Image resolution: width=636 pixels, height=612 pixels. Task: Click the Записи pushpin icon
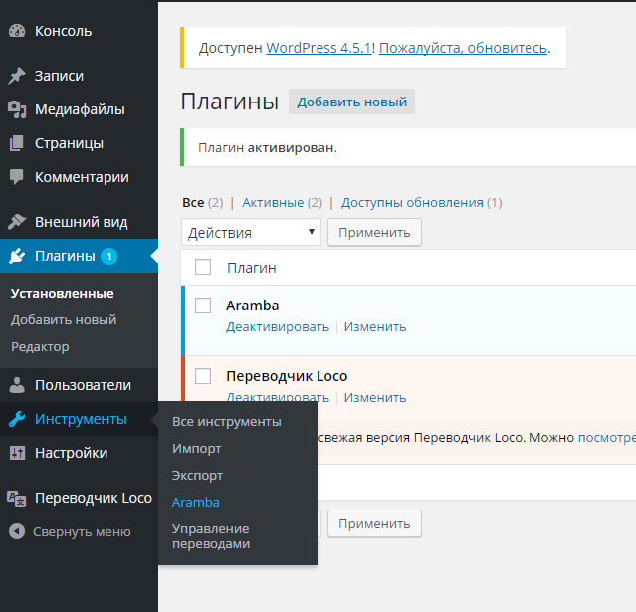(17, 76)
